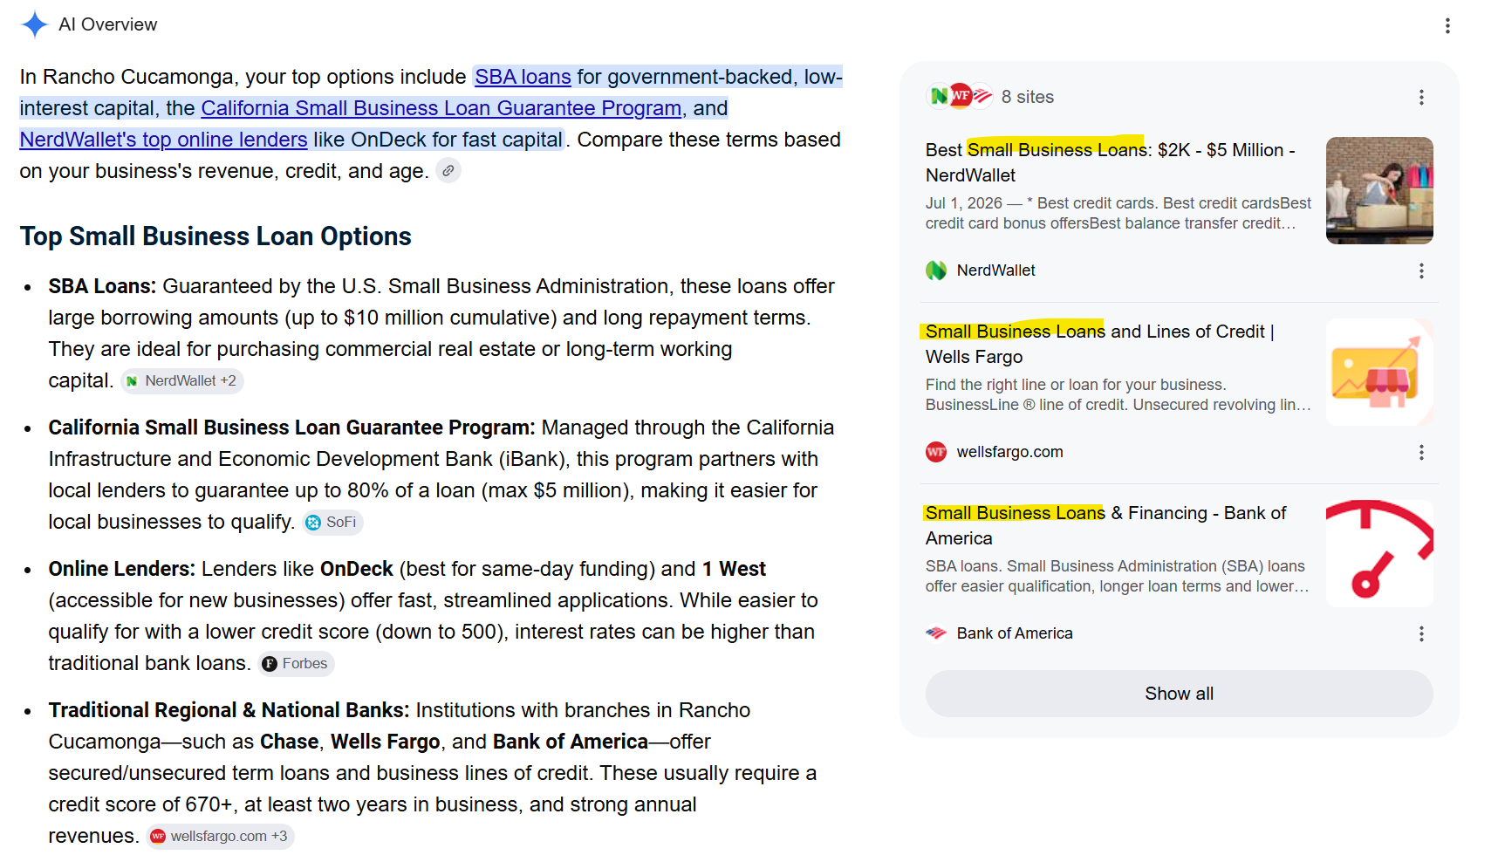Click the NerdWallet +2 source chip
1498x862 pixels.
click(x=181, y=381)
